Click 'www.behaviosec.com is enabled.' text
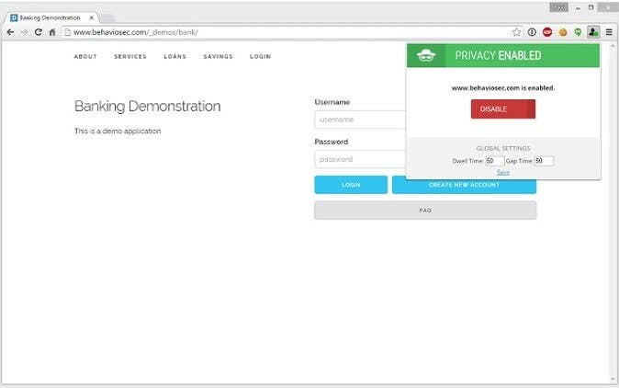Viewport: 619px width, 388px height. click(503, 88)
